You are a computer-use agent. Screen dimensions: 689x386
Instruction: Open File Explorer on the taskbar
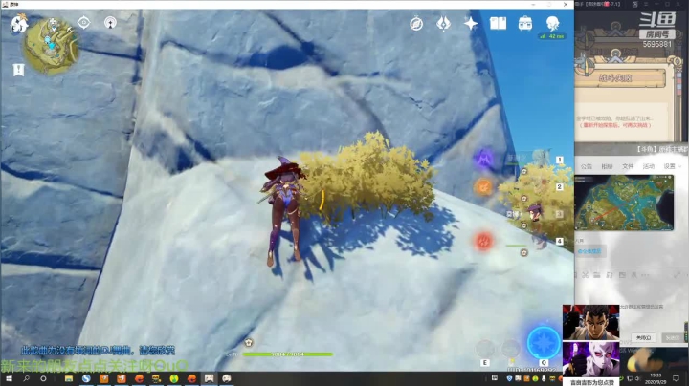[69, 378]
